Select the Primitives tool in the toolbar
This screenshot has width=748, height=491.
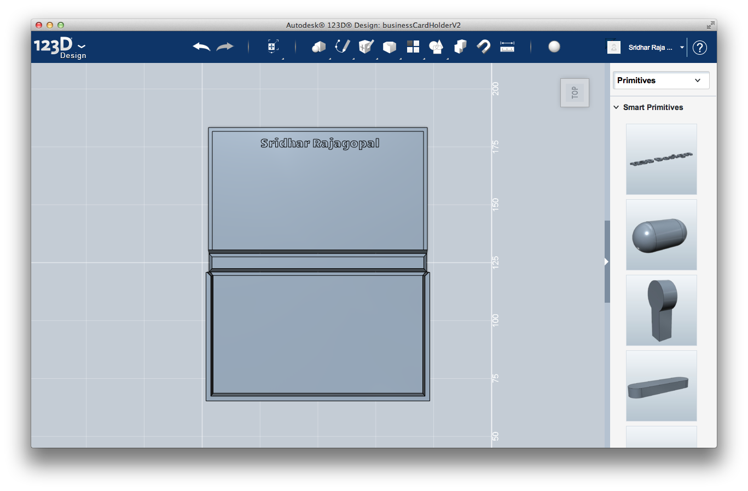319,47
